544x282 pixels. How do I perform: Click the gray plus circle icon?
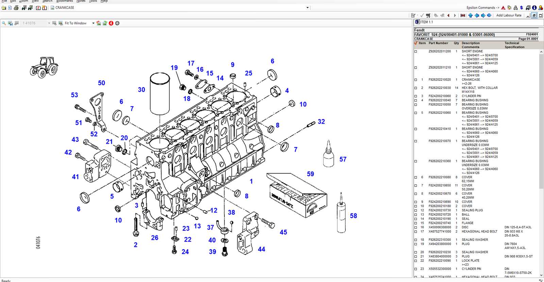tap(117, 23)
